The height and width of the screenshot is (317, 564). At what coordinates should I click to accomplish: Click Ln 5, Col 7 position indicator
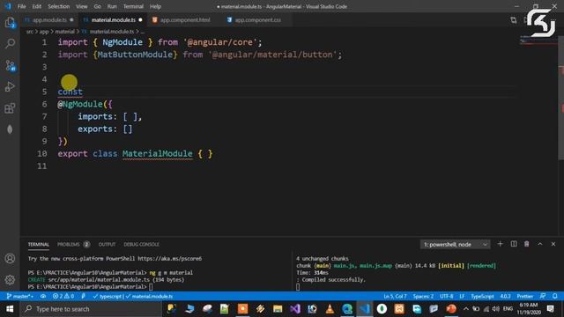pos(395,297)
